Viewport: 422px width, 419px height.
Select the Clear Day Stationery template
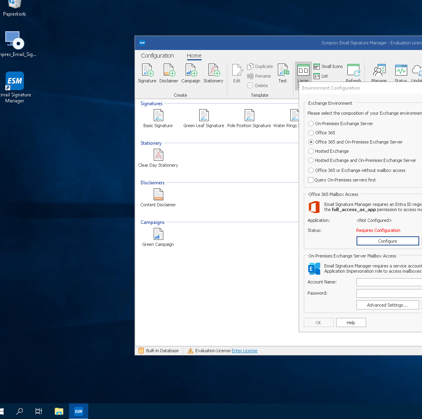pyautogui.click(x=158, y=158)
